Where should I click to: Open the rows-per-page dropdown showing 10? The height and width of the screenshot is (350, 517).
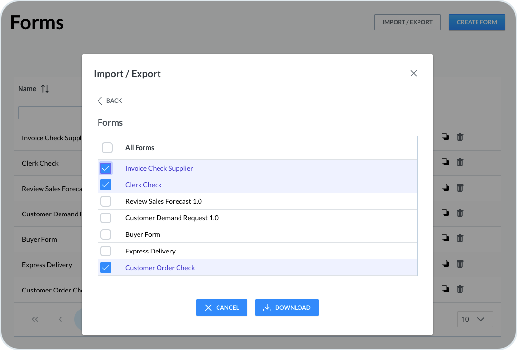[x=475, y=319]
